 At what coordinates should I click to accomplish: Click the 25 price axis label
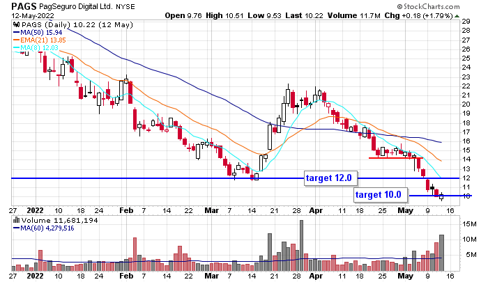click(466, 58)
